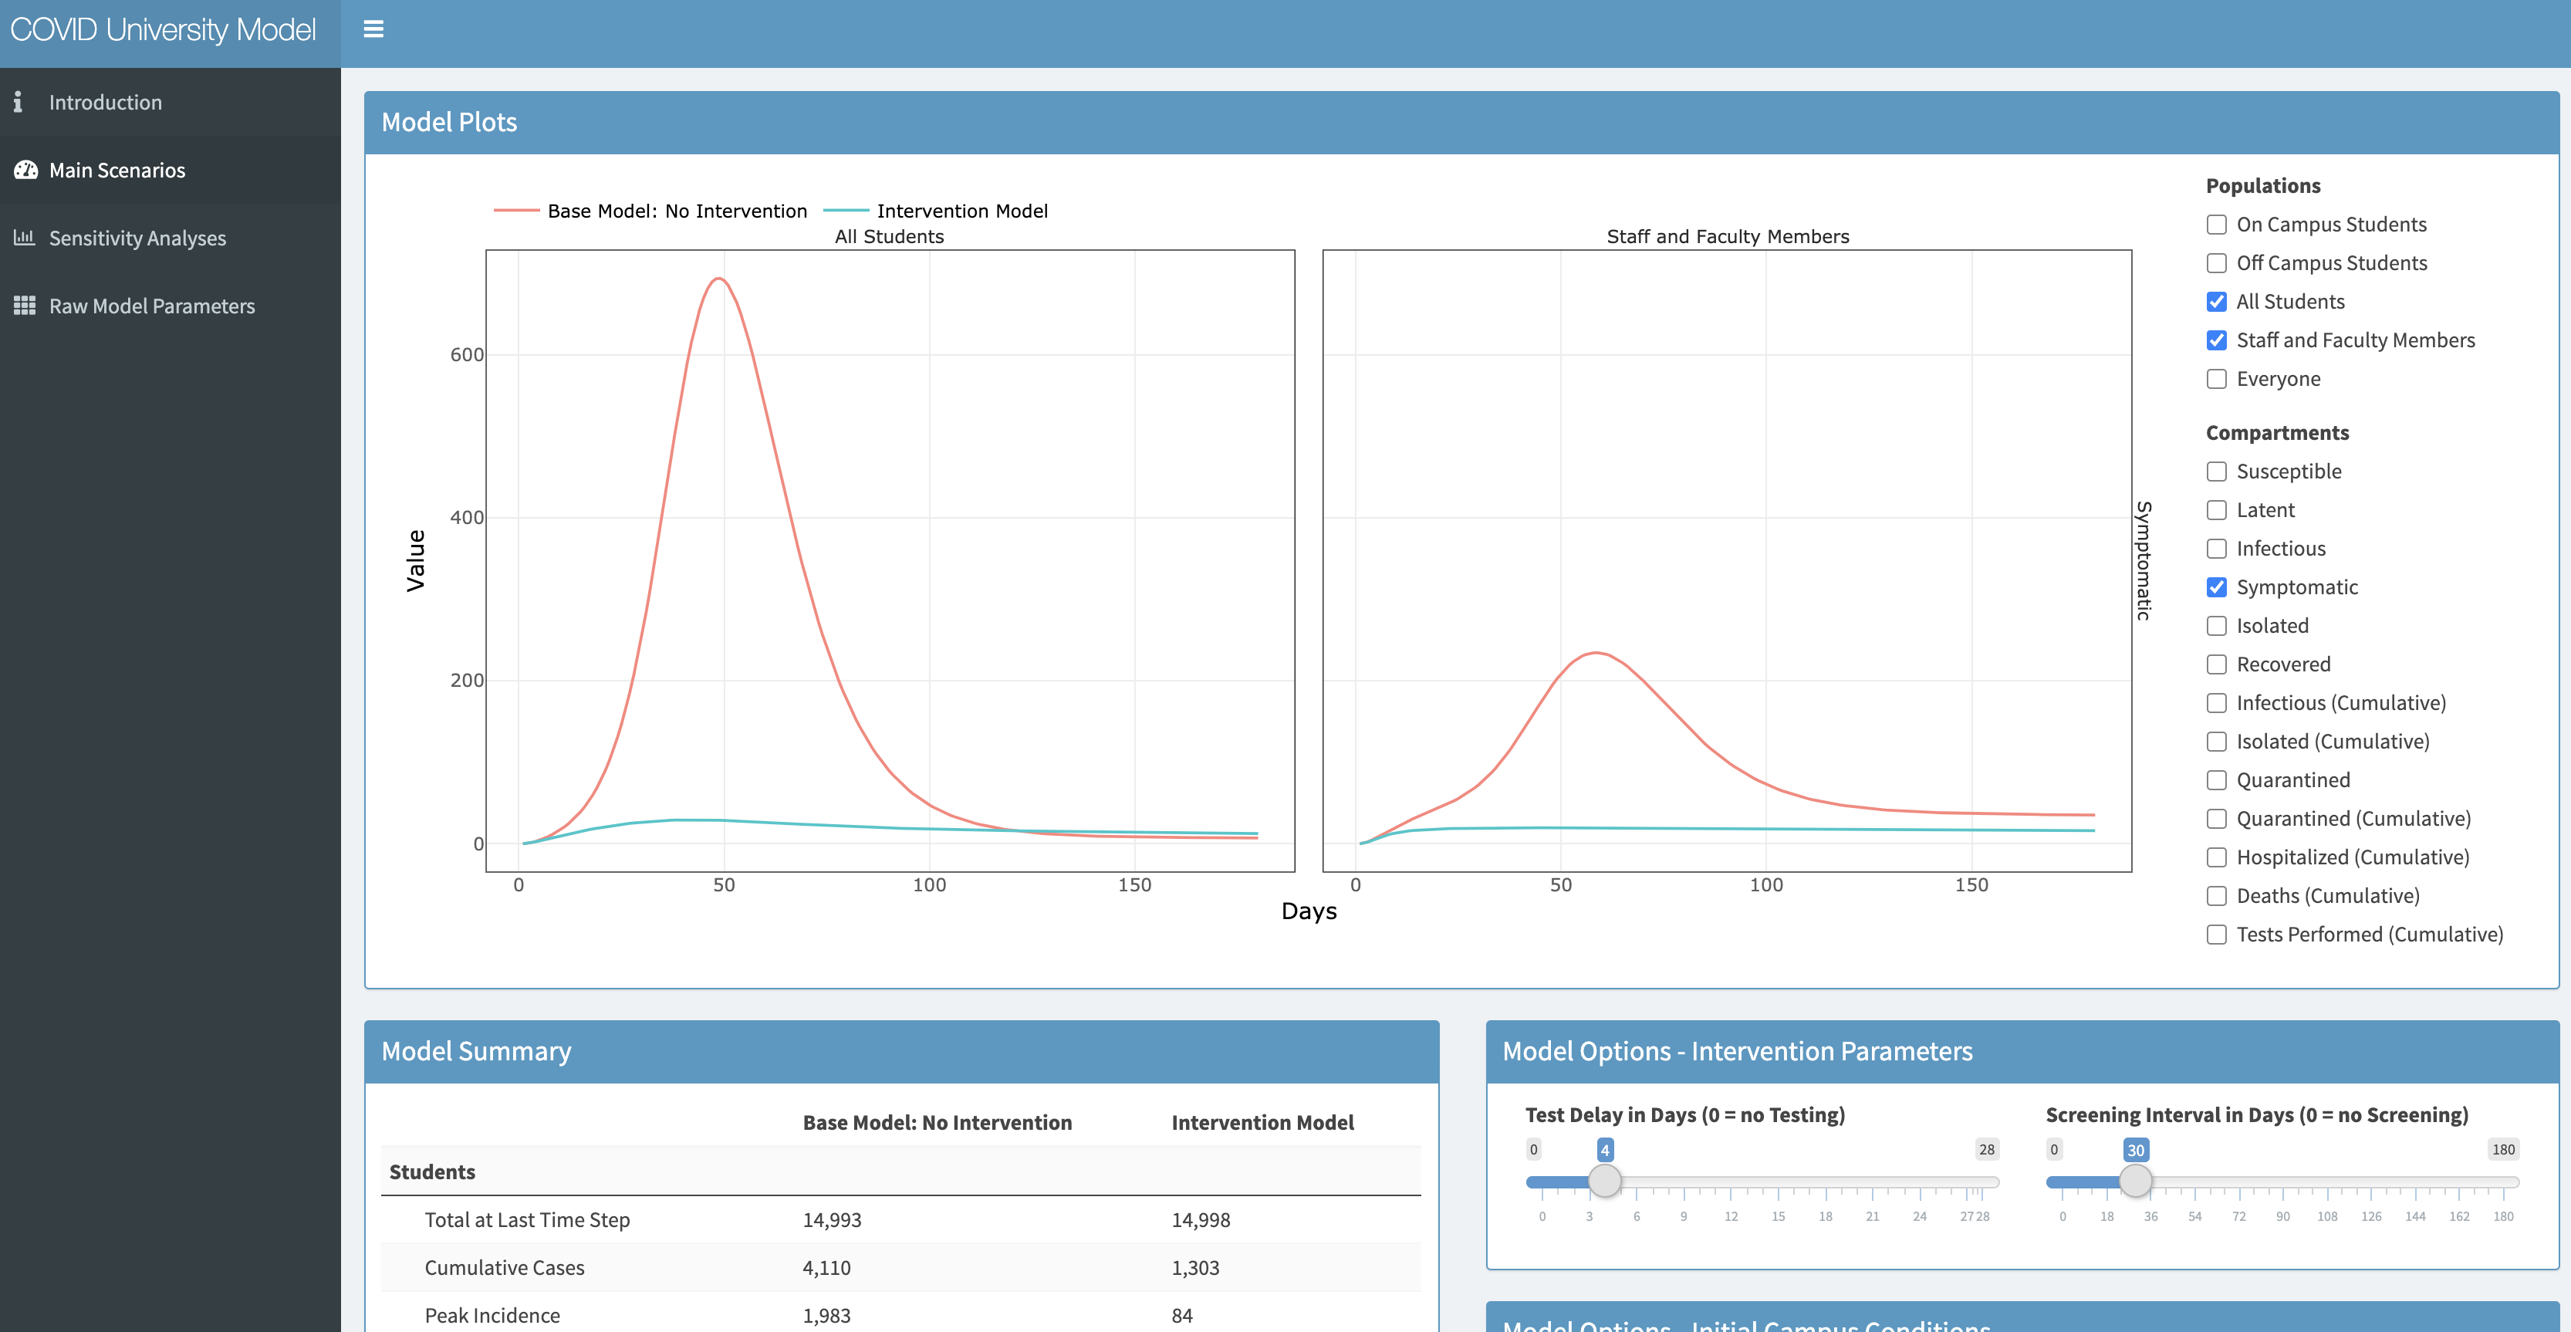2571x1332 pixels.
Task: Enable Tests Performed (Cumulative) checkbox
Action: point(2217,935)
